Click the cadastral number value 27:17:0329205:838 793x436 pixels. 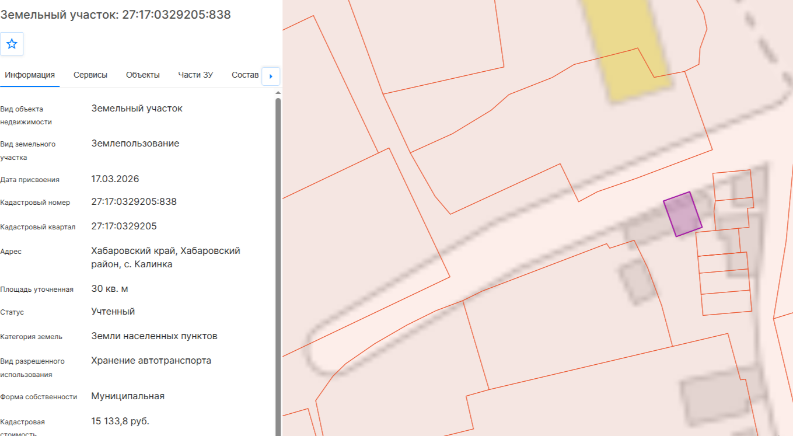tap(134, 202)
